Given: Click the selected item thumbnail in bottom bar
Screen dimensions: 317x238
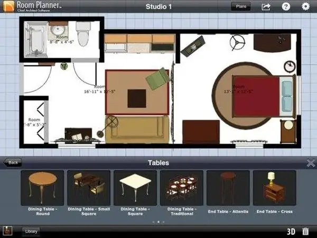Looking at the screenshot, I should coord(7,231).
